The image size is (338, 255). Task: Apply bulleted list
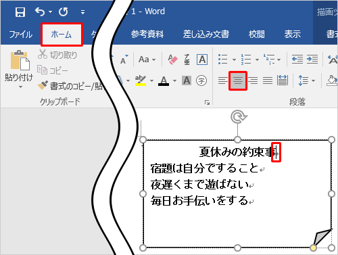coord(223,60)
